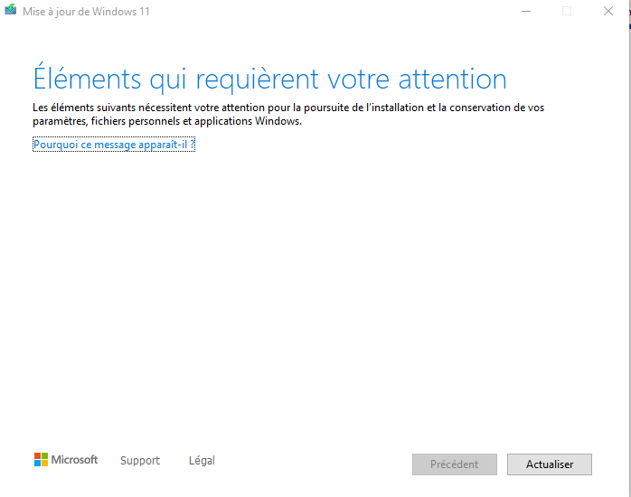Image resolution: width=631 pixels, height=497 pixels.
Task: Click the Windows 11 setup icon in title bar
Action: pos(11,9)
